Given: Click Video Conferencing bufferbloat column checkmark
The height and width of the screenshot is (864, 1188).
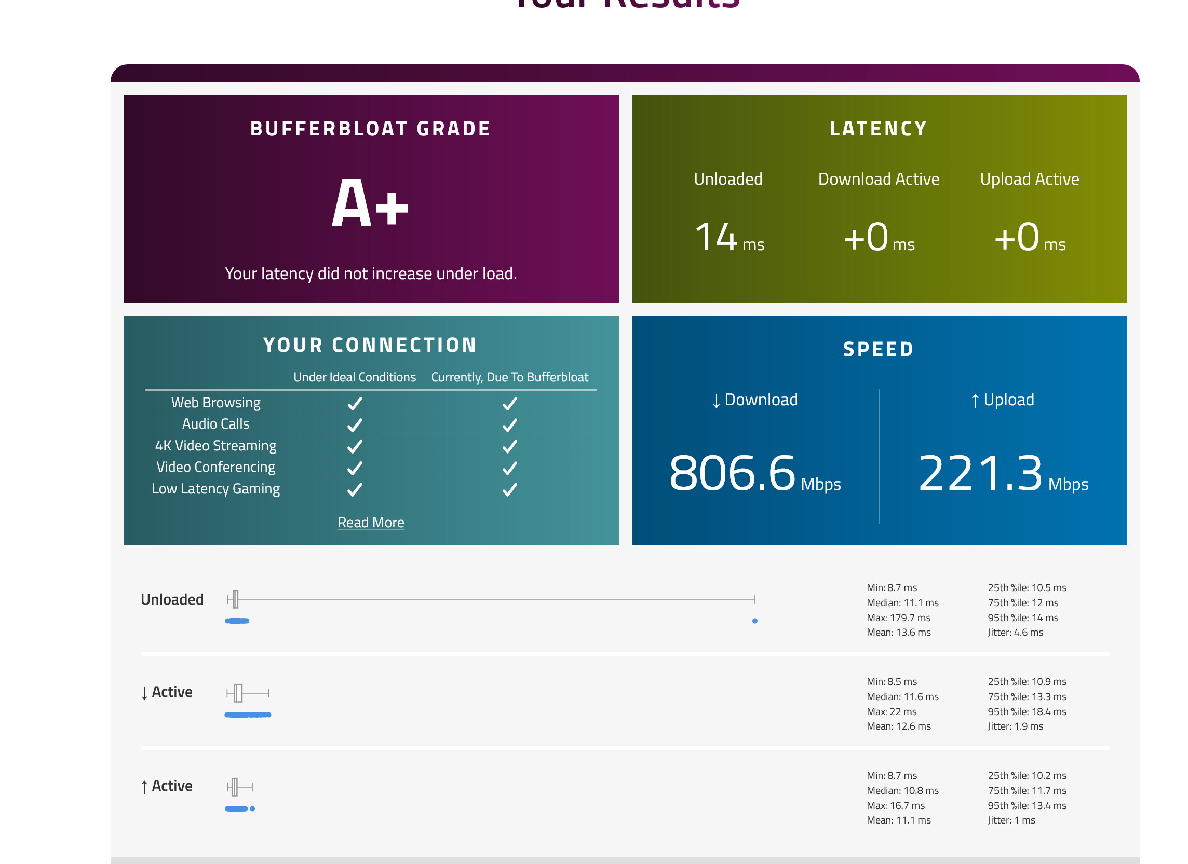Looking at the screenshot, I should click(x=509, y=468).
